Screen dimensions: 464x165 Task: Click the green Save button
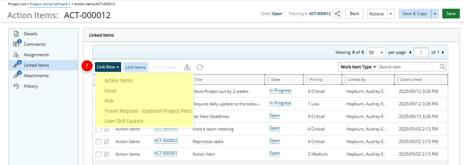coord(451,14)
